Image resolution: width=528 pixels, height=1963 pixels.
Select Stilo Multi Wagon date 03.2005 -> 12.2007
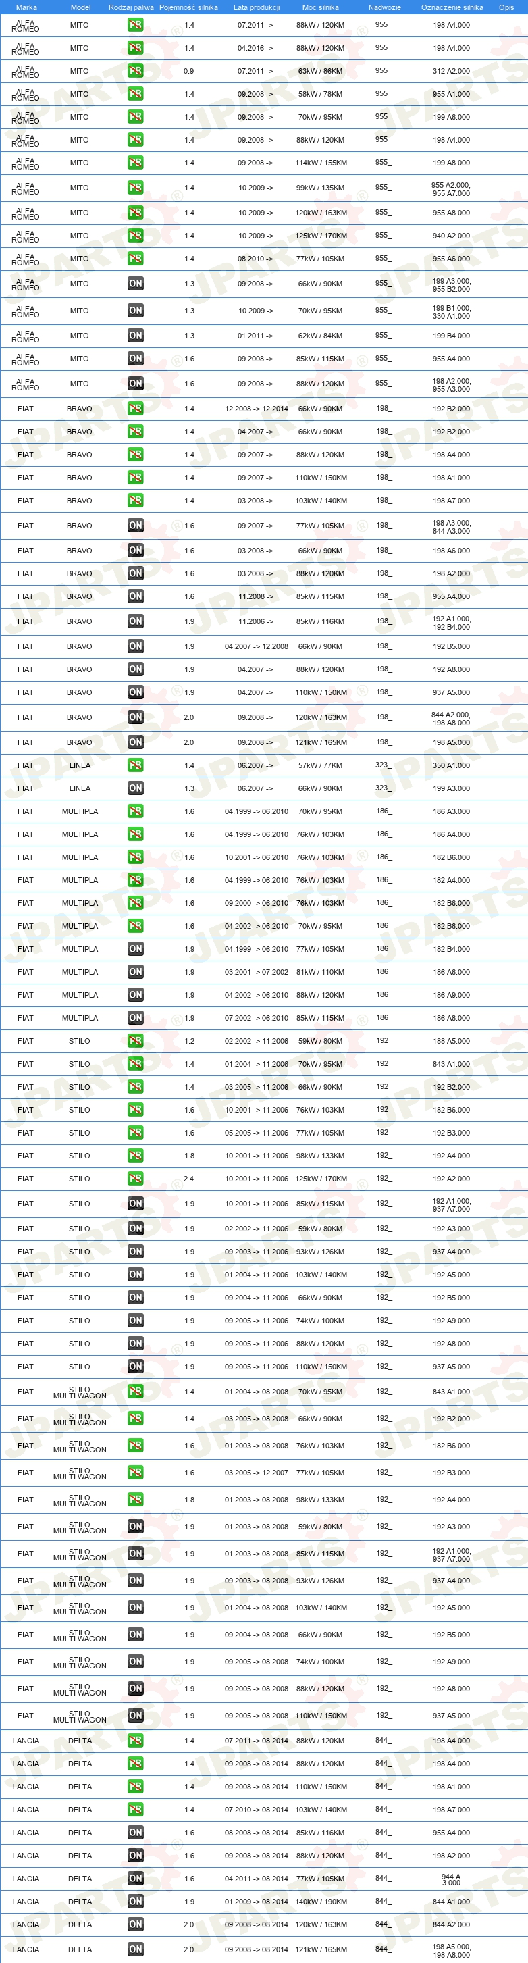256,1473
